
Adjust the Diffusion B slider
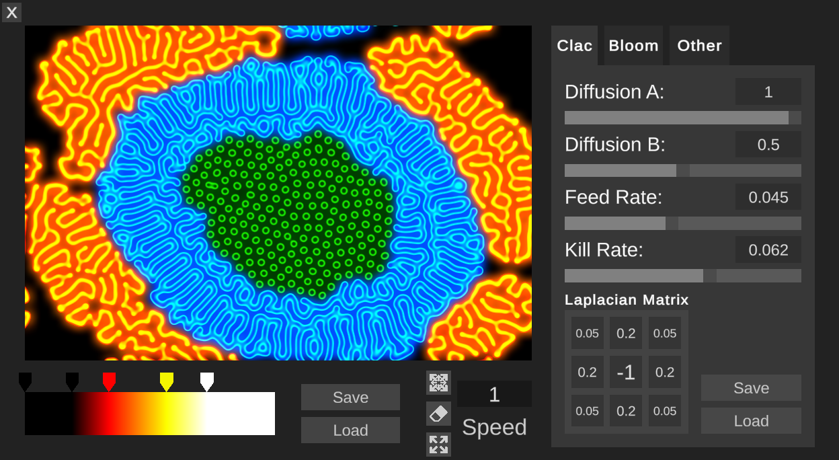coord(682,170)
